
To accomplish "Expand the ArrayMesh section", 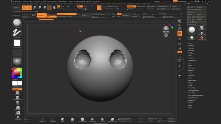I will click(191, 48).
